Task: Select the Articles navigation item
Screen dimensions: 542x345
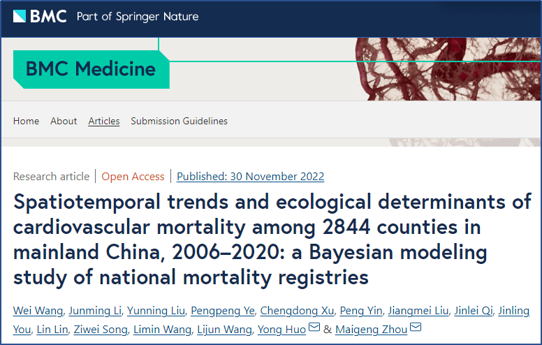Action: (104, 121)
